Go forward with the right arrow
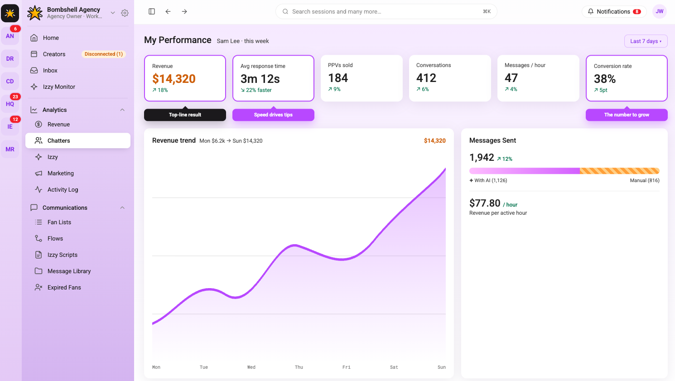675x381 pixels. tap(184, 11)
